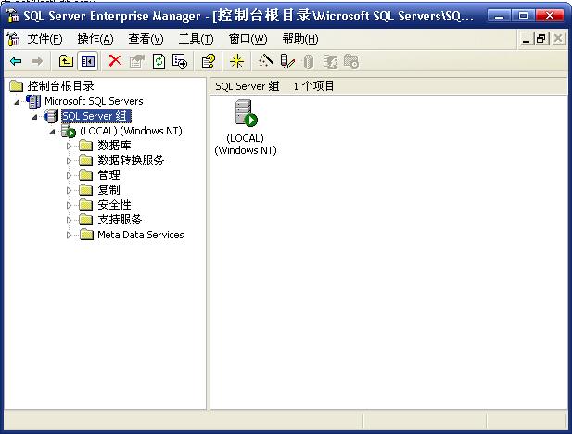Viewport: 572px width, 434px height.
Task: Click the Up One Level toolbar icon
Action: pos(66,61)
